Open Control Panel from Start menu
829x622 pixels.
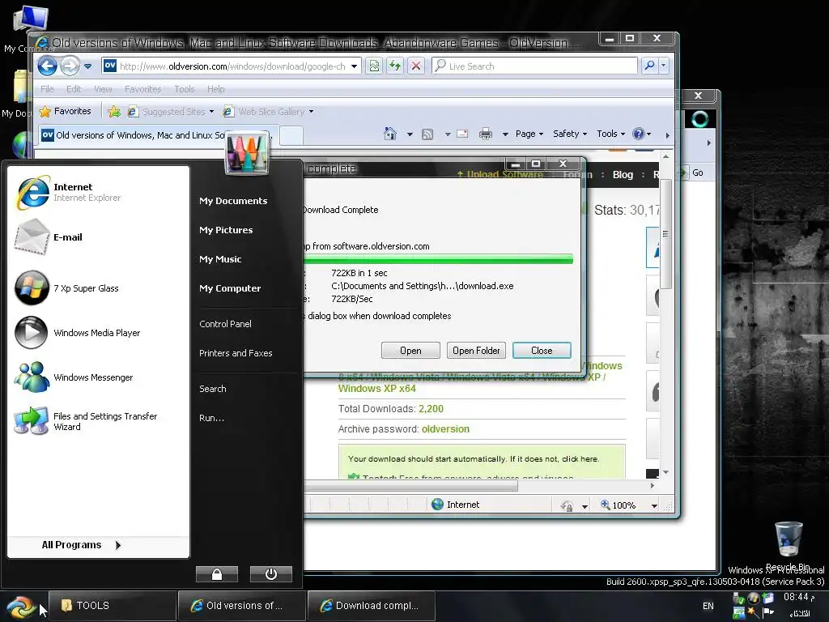click(x=225, y=324)
